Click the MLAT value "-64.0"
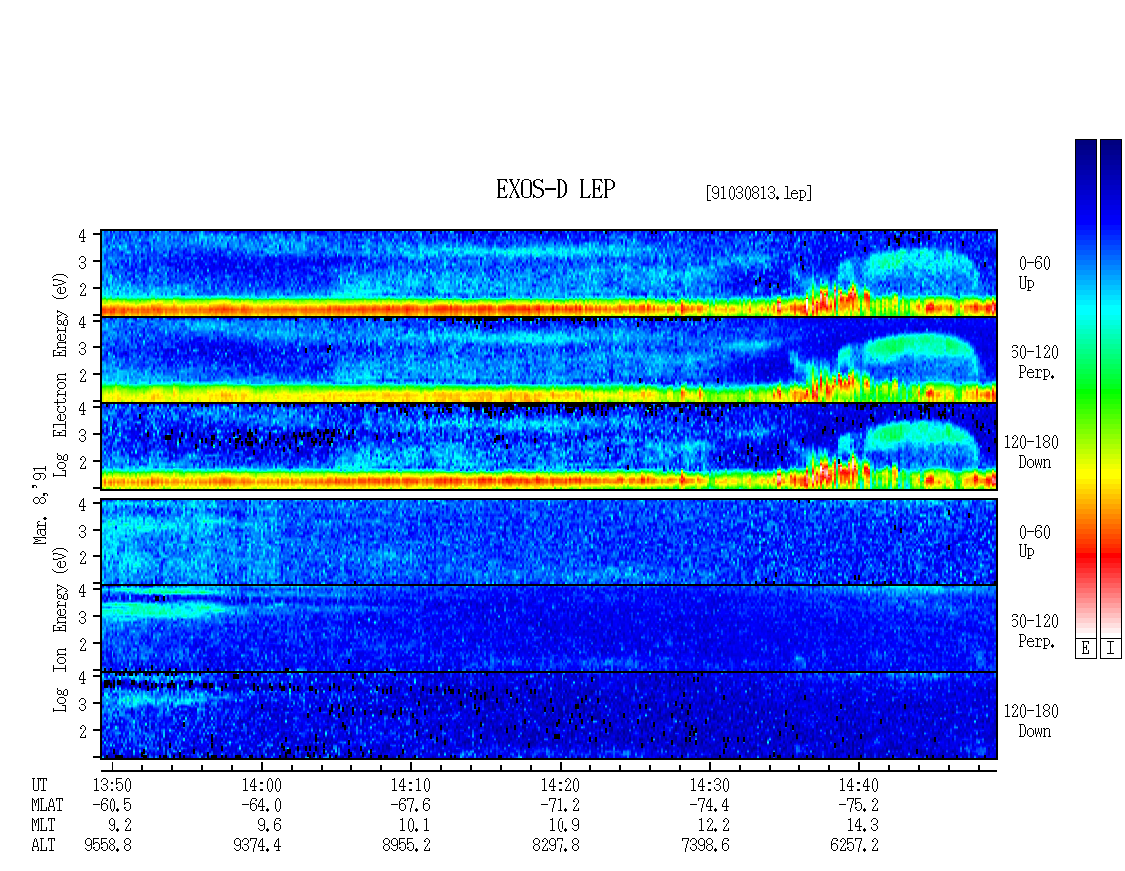Screen dimensions: 1125x871 tap(261, 805)
